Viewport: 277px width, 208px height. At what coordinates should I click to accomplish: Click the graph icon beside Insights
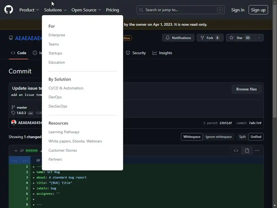(x=154, y=53)
